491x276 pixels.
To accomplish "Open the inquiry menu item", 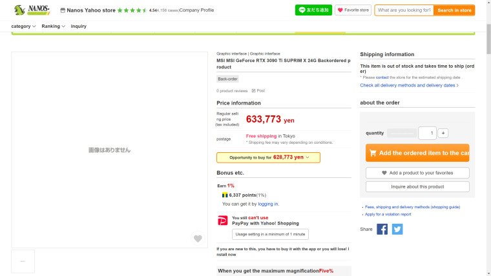I will pos(79,26).
